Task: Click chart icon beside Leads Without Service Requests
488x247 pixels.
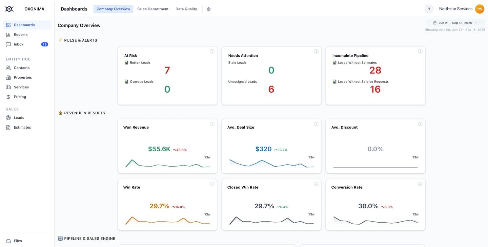Action: click(x=334, y=82)
